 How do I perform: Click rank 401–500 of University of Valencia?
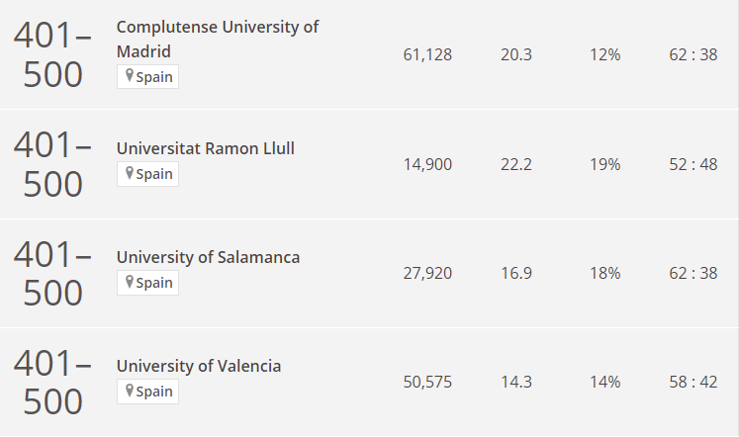tap(52, 382)
